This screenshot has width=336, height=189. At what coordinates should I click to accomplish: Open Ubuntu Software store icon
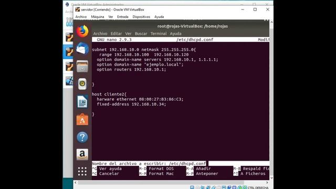coord(82,119)
